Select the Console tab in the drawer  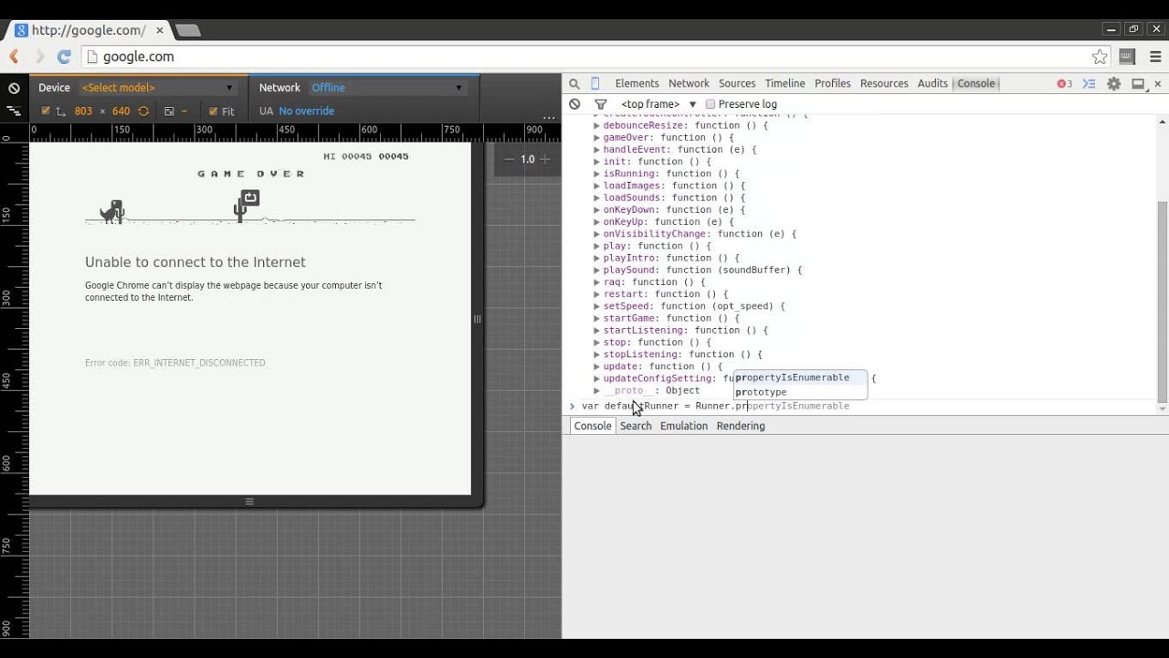coord(593,426)
